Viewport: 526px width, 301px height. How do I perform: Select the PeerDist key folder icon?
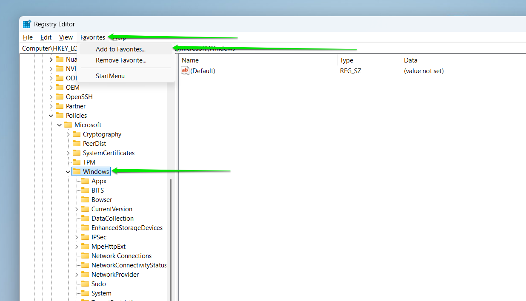[77, 144]
